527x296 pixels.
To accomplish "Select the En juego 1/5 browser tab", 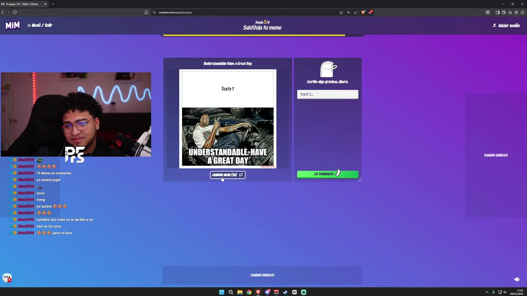I will coord(24,4).
